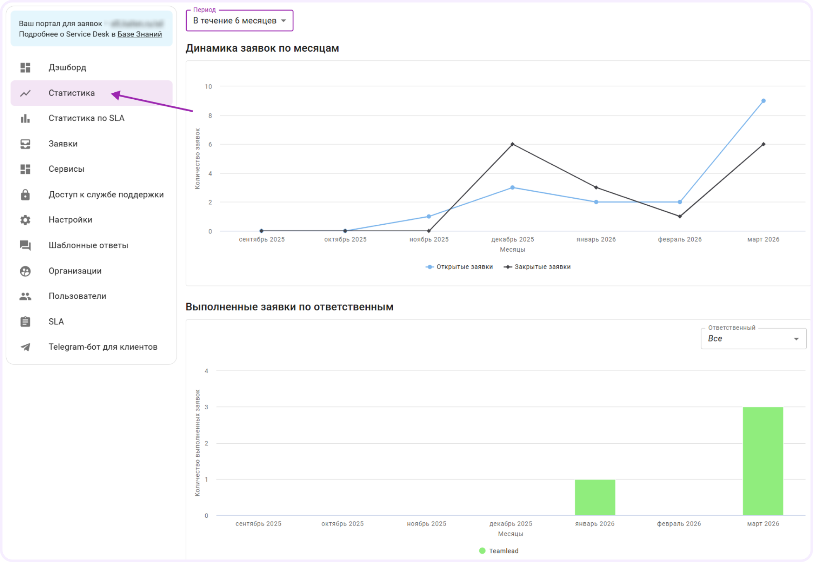
Task: Open Организации menu item
Action: pos(75,271)
